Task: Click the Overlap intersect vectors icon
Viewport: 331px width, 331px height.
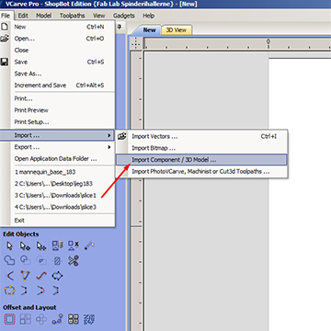Action: coord(41,260)
